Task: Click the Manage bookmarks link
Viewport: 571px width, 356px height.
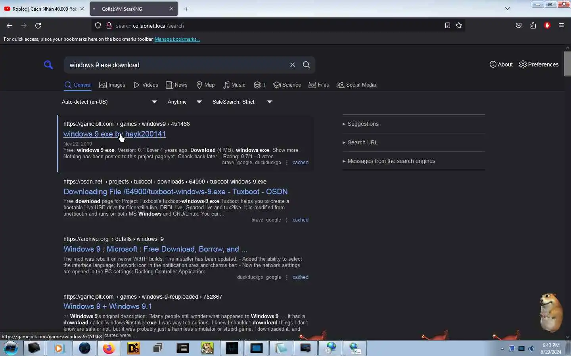Action: click(177, 39)
